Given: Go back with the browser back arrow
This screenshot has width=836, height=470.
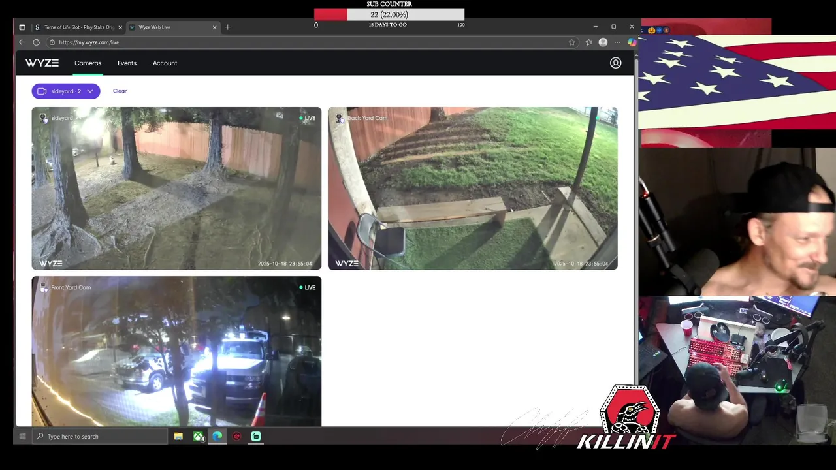Looking at the screenshot, I should coord(22,42).
